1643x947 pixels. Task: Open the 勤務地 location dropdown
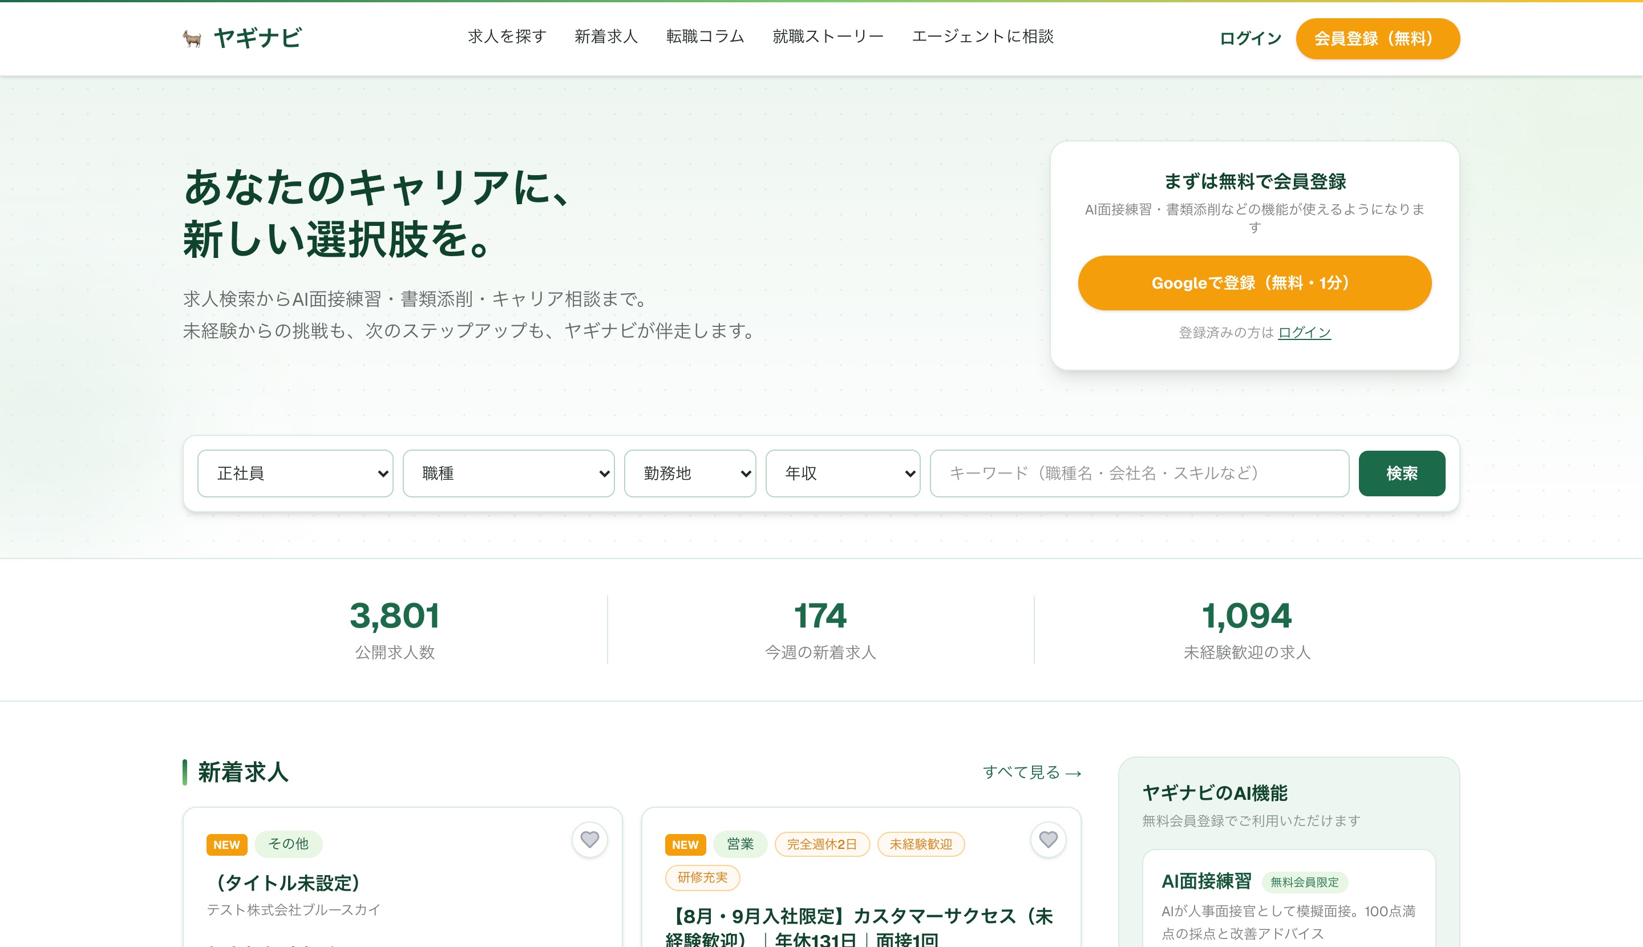(x=690, y=473)
